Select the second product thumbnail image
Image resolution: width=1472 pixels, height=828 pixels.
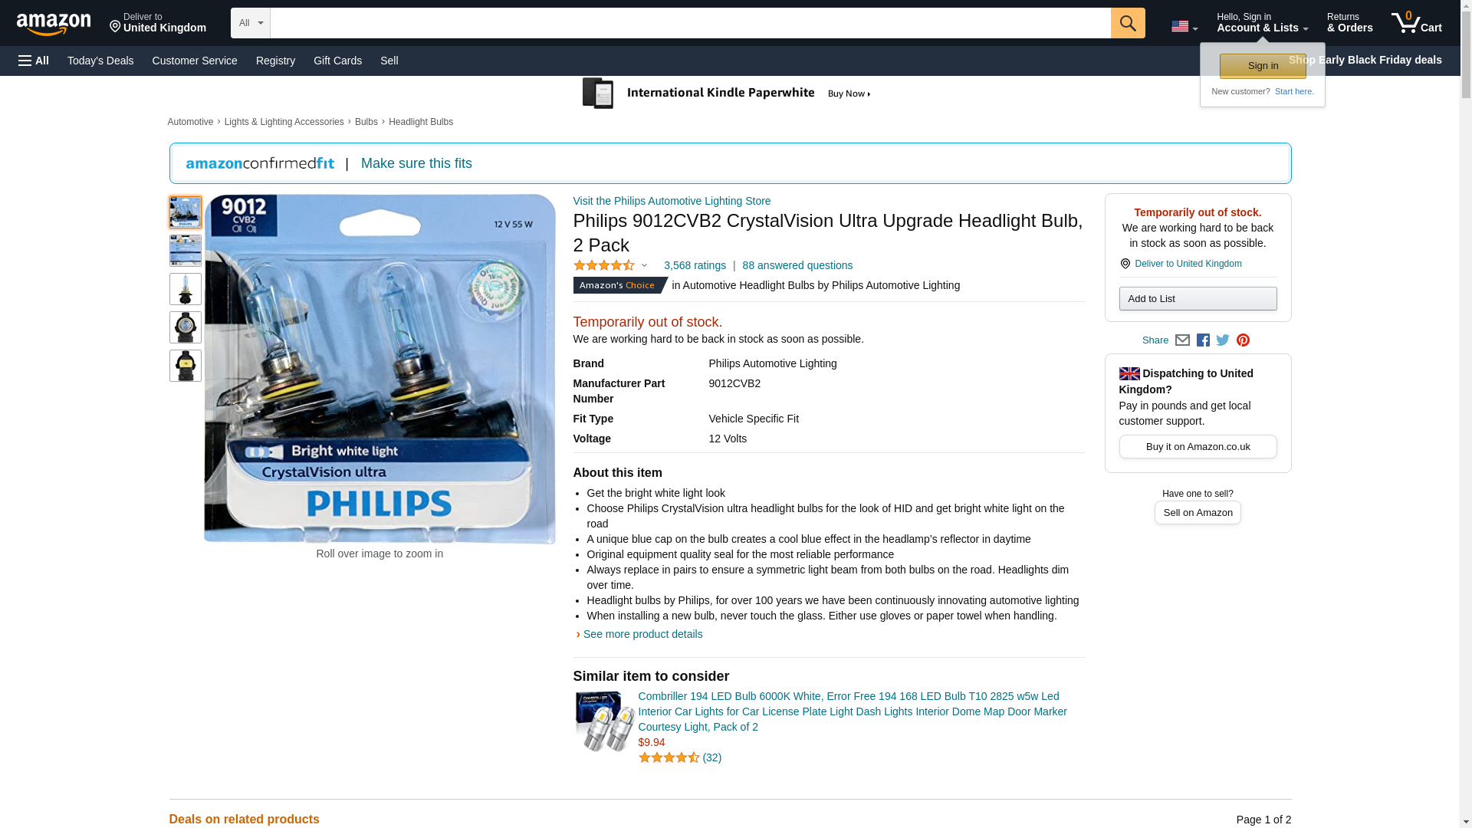coord(186,251)
